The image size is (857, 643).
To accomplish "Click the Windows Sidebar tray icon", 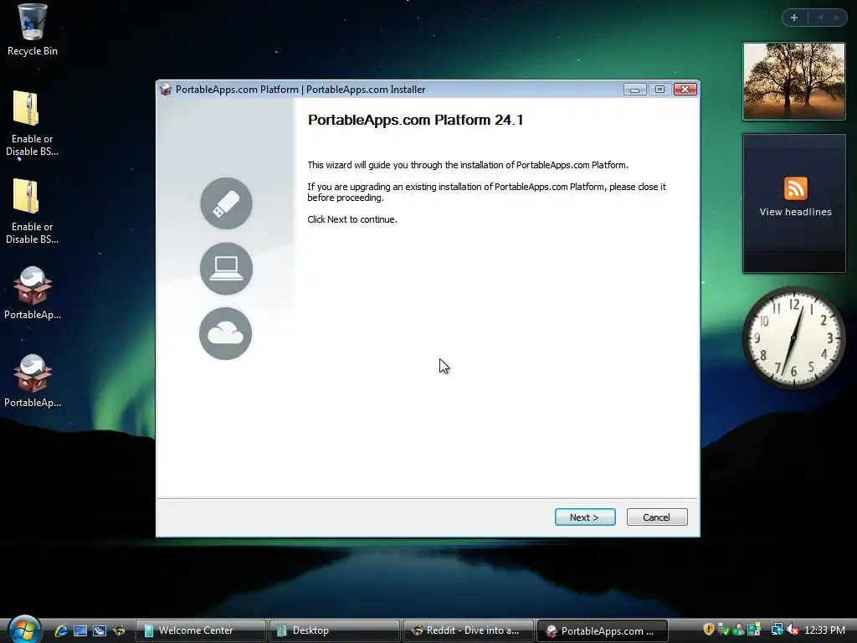I will click(754, 630).
